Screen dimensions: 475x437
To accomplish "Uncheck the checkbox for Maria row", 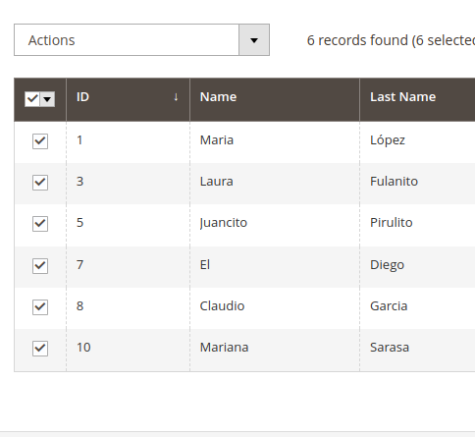I will click(40, 141).
